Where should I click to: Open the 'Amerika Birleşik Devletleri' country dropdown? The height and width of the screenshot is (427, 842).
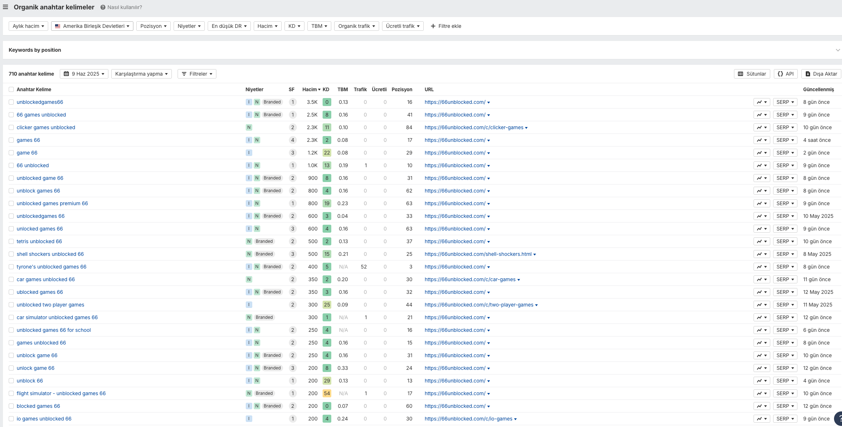click(x=92, y=26)
